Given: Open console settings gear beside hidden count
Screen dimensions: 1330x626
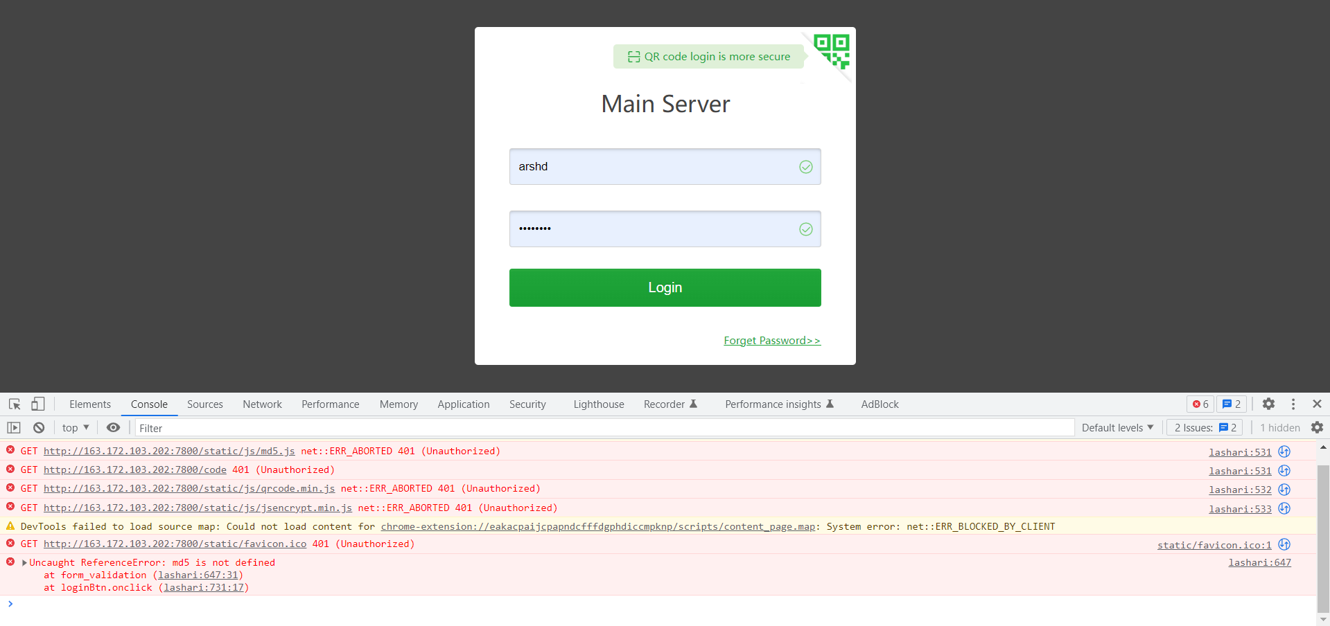Looking at the screenshot, I should click(1318, 428).
